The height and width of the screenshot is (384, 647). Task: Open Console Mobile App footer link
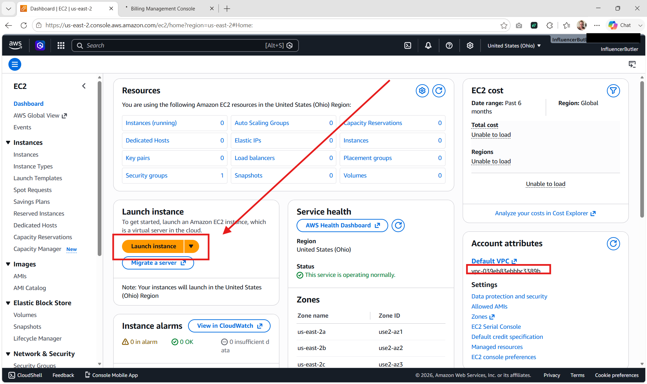click(x=111, y=375)
